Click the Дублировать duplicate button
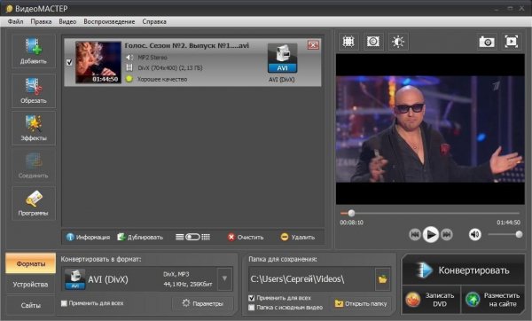This screenshot has height=321, width=532. tap(140, 237)
